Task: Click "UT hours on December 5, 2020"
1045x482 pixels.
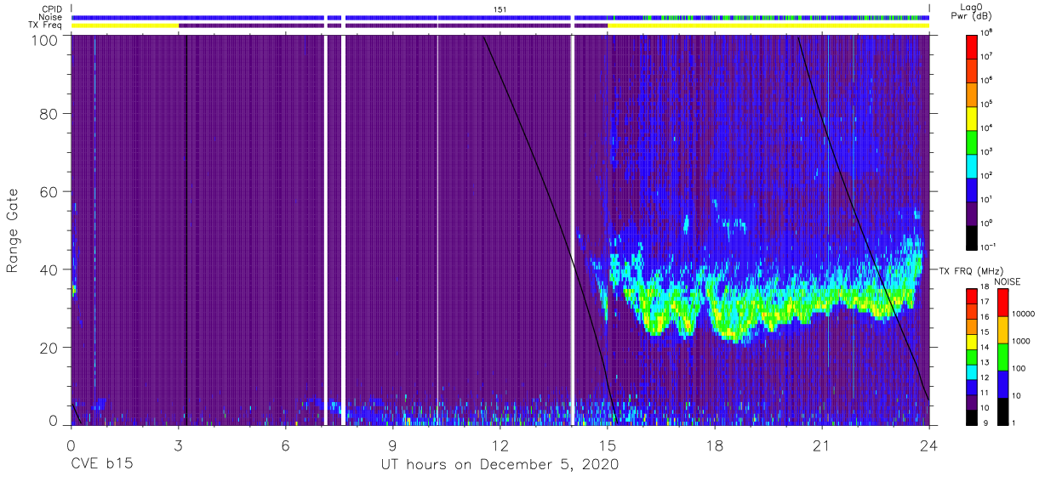Action: (x=500, y=464)
